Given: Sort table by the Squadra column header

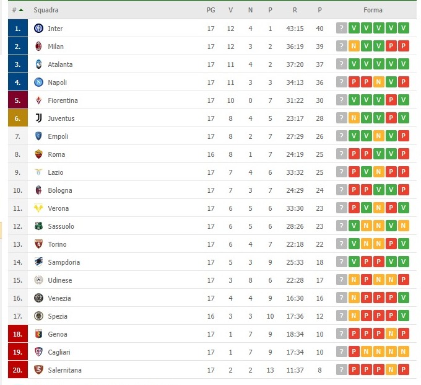Looking at the screenshot, I should pos(46,10).
